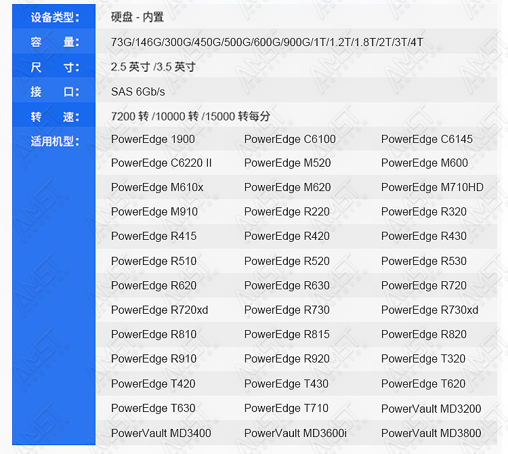
Task: Click PowerEdge M710HD cell
Action: pyautogui.click(x=432, y=187)
